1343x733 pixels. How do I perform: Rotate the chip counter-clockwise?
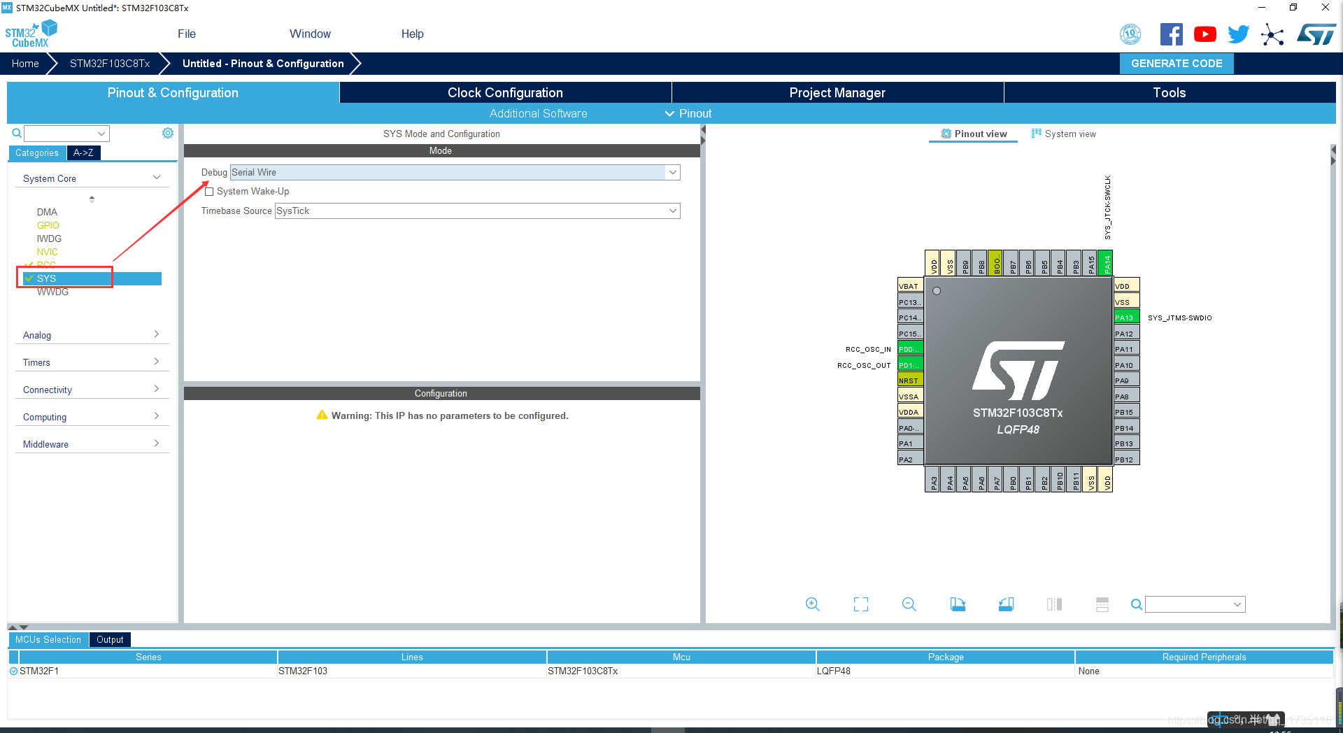[1006, 604]
